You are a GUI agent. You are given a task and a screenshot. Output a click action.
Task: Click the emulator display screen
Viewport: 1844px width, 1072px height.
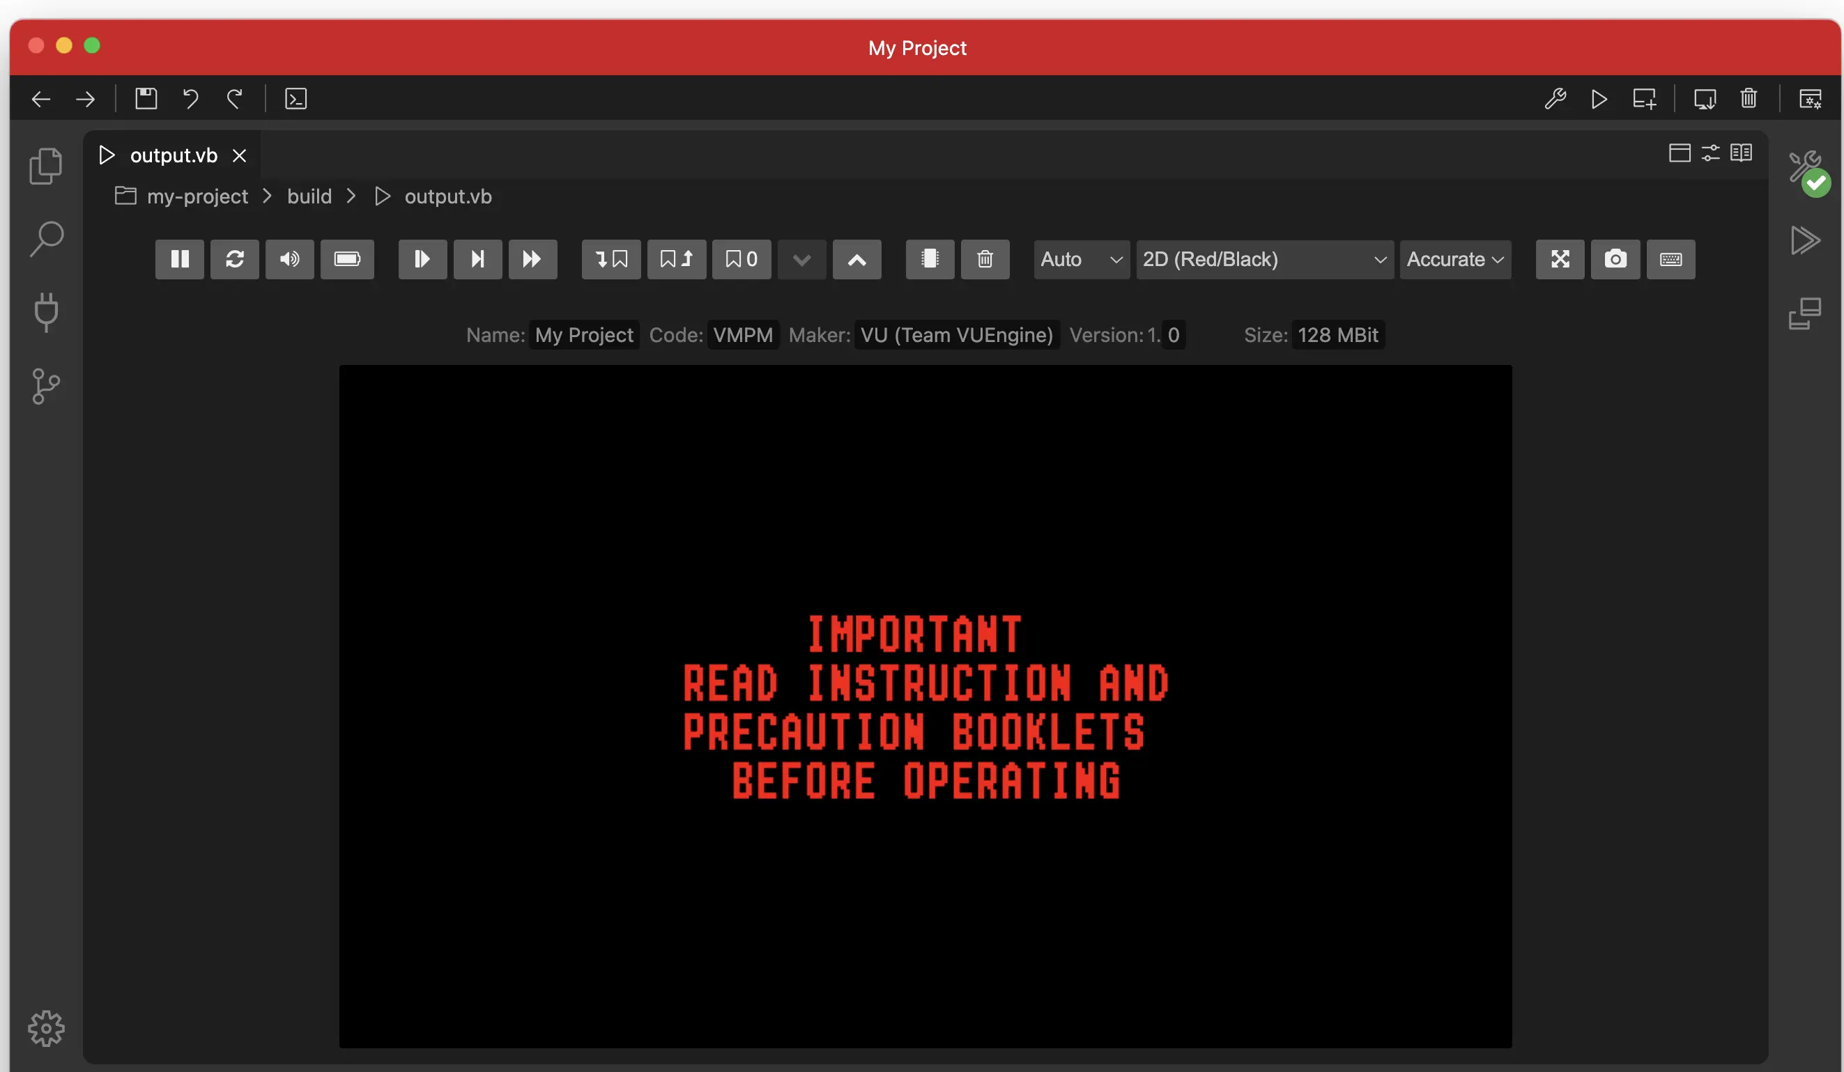(925, 706)
